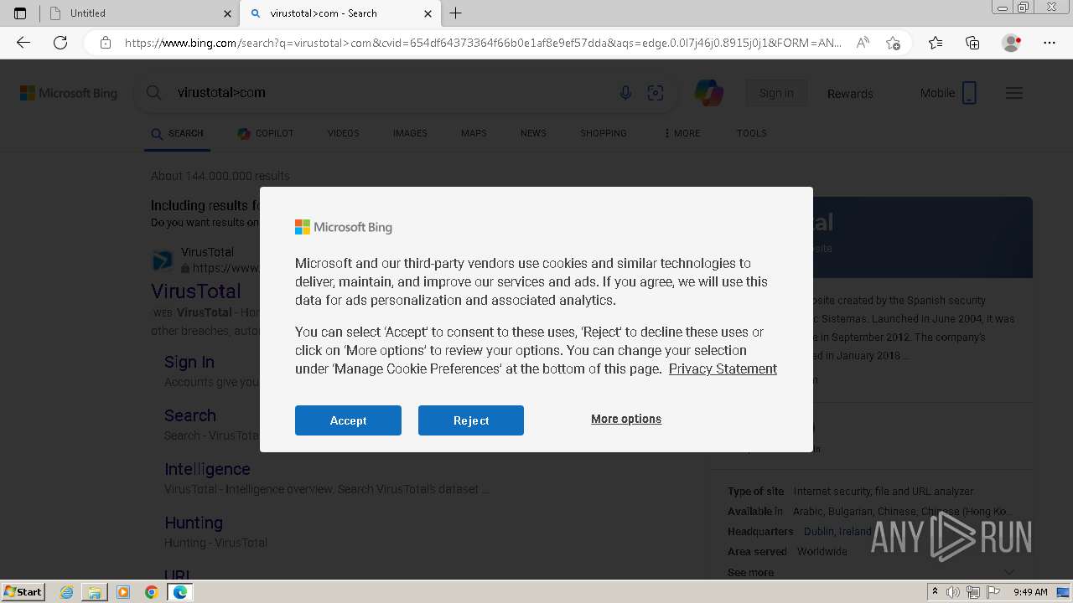Open the Windows Start menu
Image resolution: width=1073 pixels, height=603 pixels.
pyautogui.click(x=23, y=591)
